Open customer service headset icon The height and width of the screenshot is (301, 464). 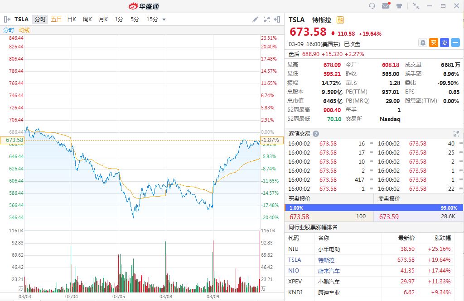click(x=372, y=6)
